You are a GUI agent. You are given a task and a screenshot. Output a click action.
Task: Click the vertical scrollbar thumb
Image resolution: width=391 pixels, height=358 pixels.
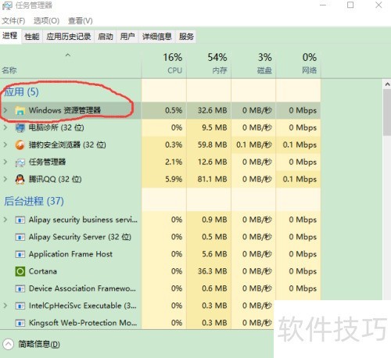pyautogui.click(x=387, y=113)
